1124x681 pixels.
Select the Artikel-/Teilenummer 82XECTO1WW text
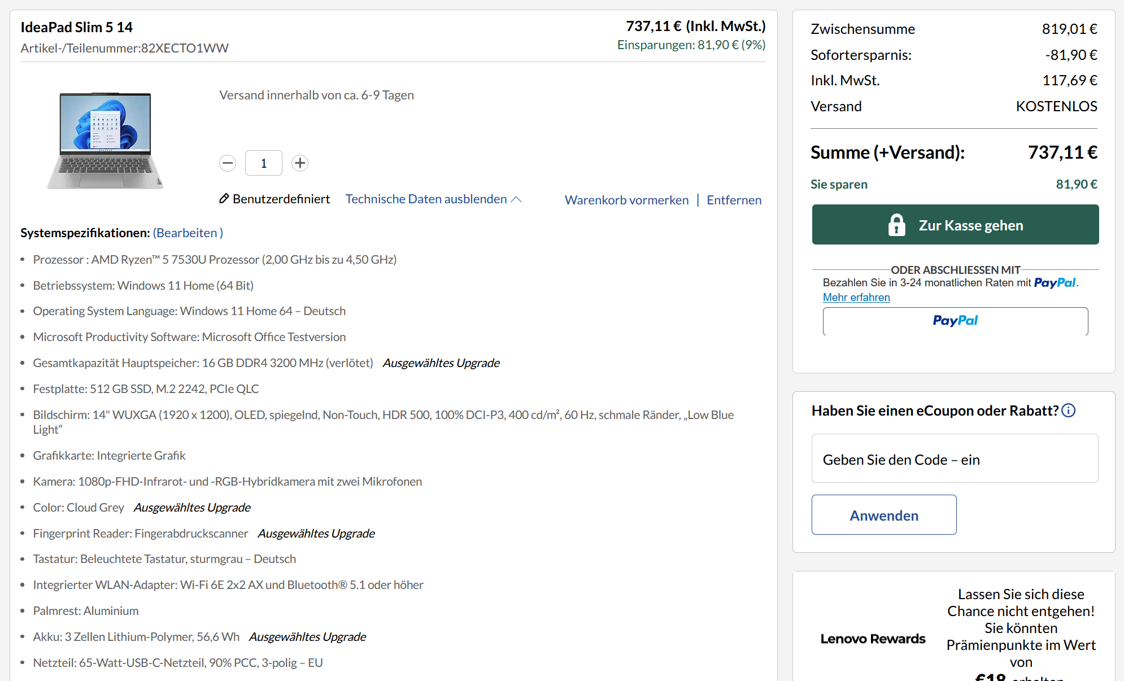click(125, 48)
